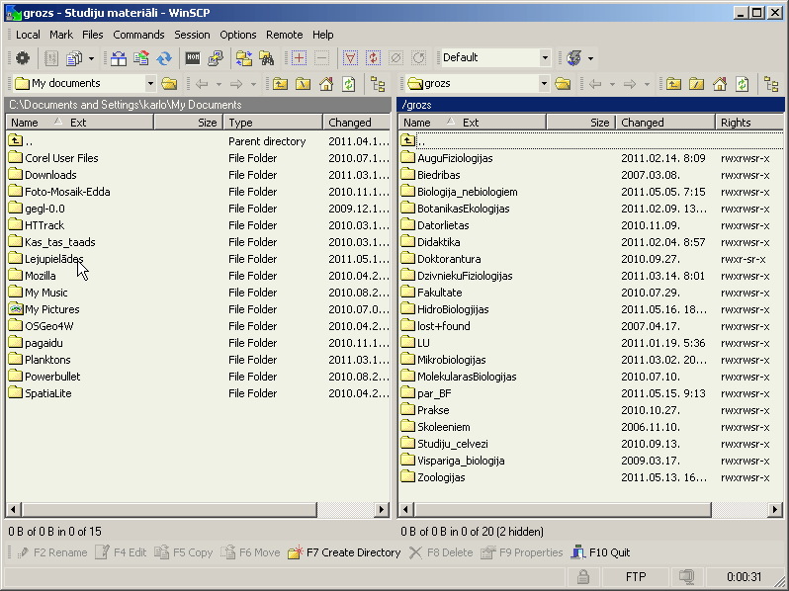The height and width of the screenshot is (591, 789).
Task: Open the Session menu
Action: (192, 35)
